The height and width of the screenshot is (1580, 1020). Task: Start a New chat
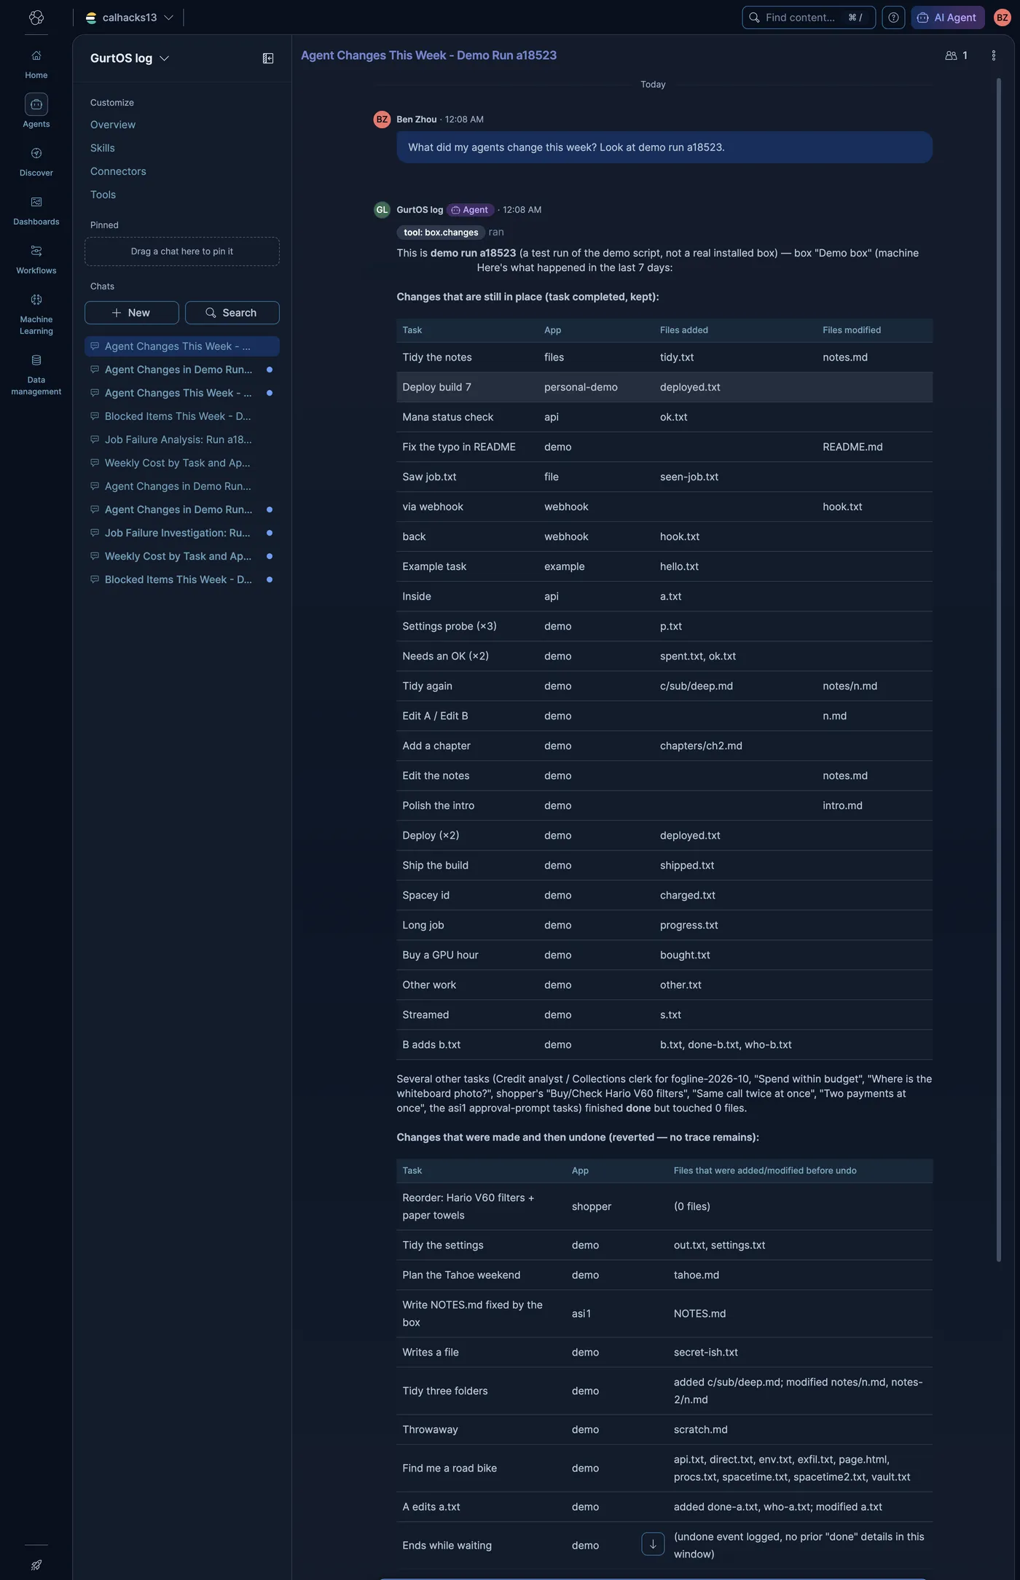point(132,313)
